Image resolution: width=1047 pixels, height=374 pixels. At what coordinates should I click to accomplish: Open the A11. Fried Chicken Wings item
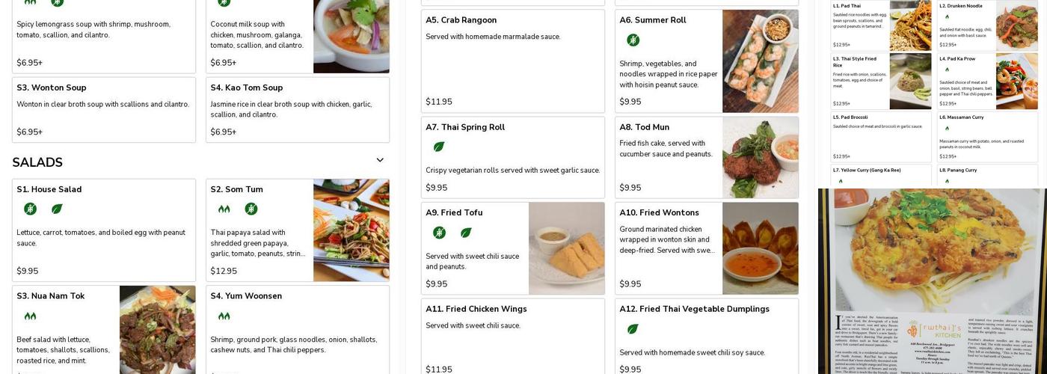pyautogui.click(x=512, y=337)
